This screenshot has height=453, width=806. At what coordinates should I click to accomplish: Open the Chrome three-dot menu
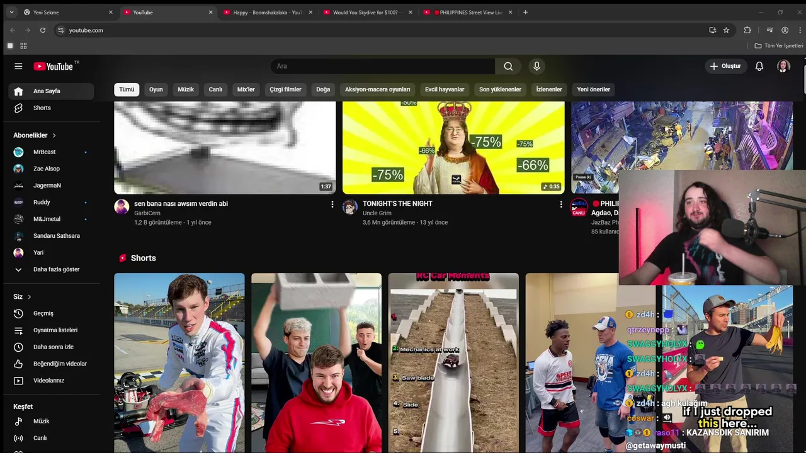[x=800, y=30]
